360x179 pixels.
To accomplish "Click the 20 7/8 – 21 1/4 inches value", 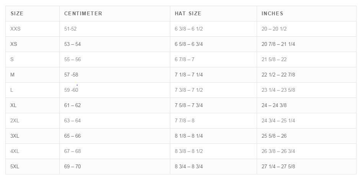I will [278, 44].
